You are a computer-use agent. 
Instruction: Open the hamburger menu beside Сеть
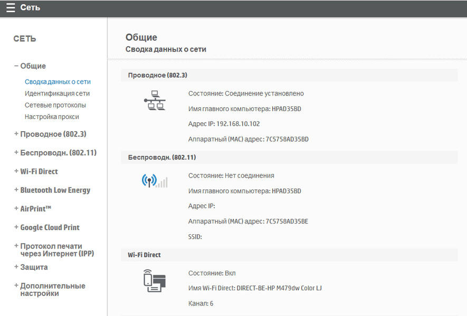[x=11, y=8]
